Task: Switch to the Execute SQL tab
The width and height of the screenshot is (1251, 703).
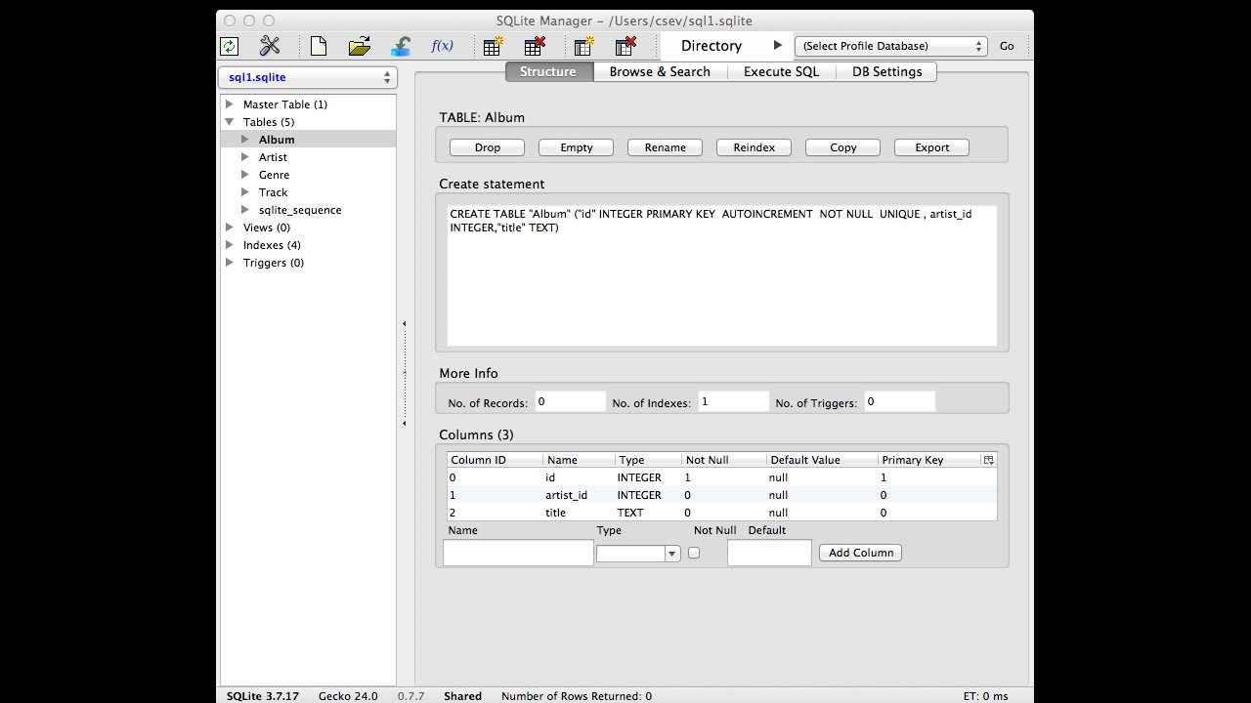Action: click(781, 71)
